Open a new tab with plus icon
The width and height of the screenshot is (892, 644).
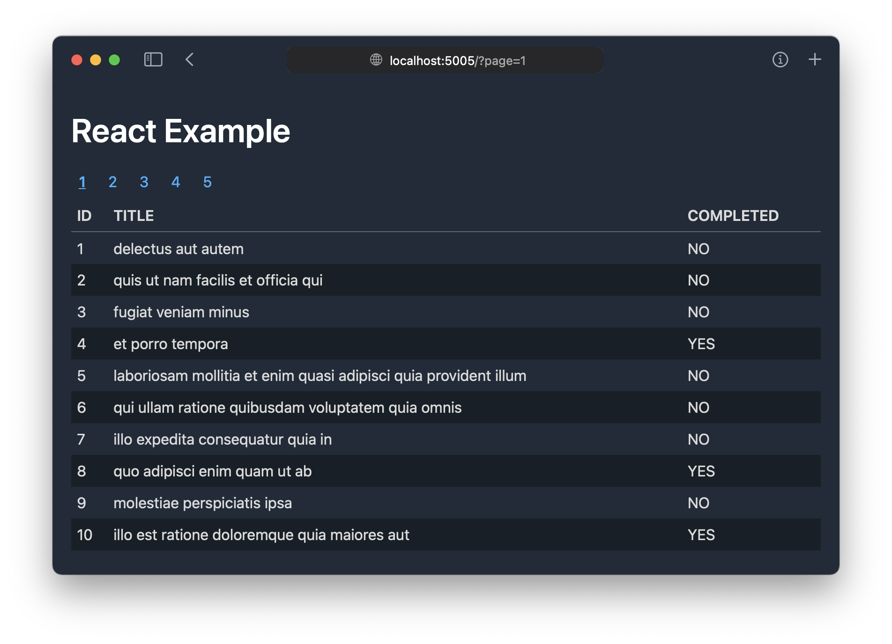pos(815,59)
